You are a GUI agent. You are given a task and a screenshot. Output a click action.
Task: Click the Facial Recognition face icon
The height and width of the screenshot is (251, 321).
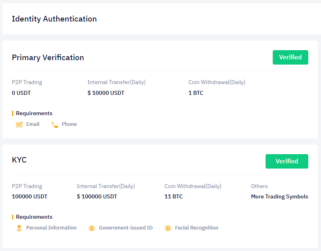[168, 228]
